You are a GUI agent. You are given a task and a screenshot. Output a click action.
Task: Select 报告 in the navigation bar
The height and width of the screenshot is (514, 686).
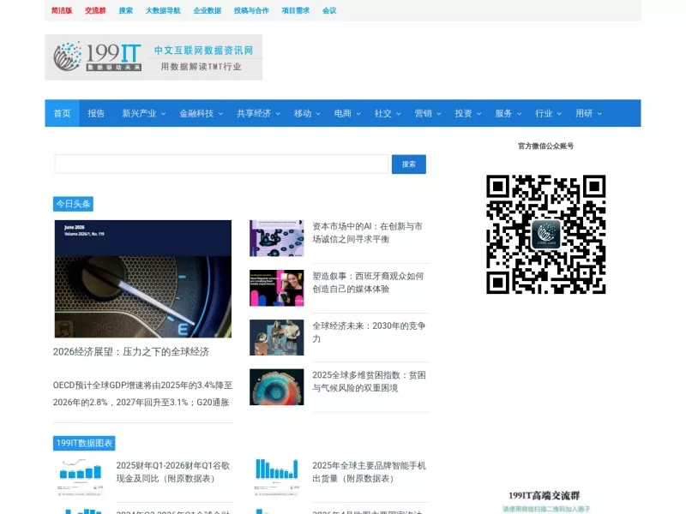click(x=96, y=113)
